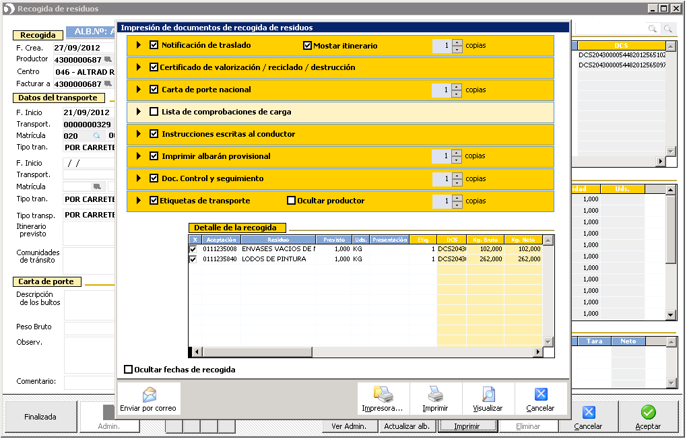Screen dimensions: 687x439
Task: Click the Actualizar alb. button
Action: click(x=406, y=426)
